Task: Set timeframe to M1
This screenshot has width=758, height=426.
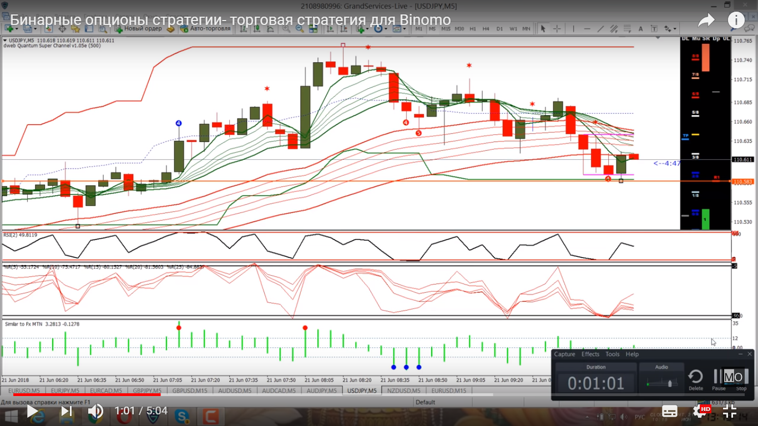Action: [418, 28]
